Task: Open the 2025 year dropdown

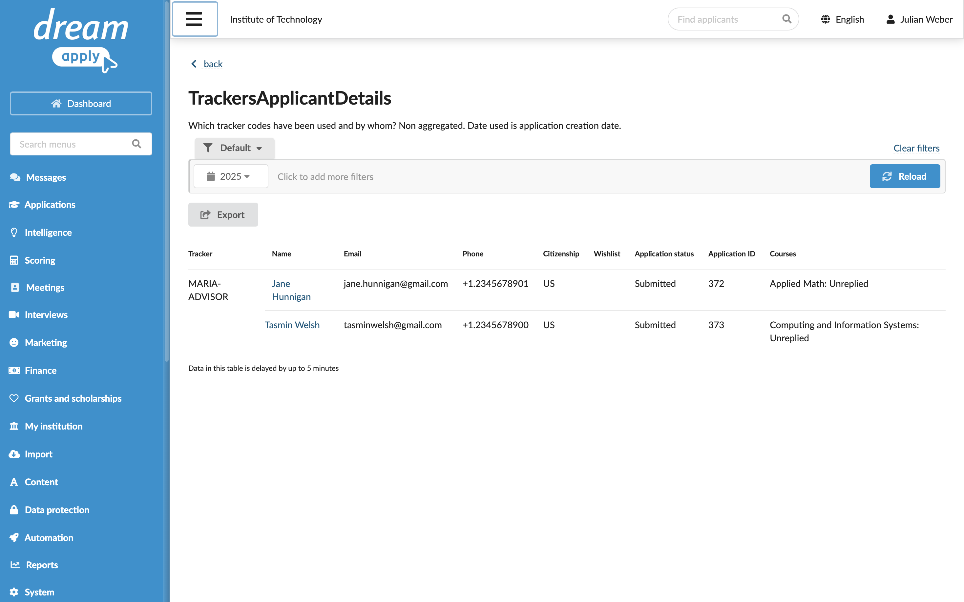Action: [x=231, y=176]
